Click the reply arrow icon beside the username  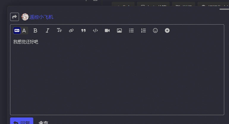(x=15, y=17)
